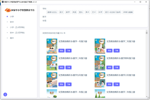
Task: Click the app icon in the title bar
Action: click(x=3, y=2)
